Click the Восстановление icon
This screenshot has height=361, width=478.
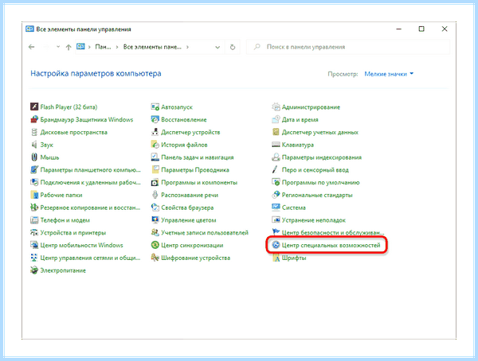155,119
